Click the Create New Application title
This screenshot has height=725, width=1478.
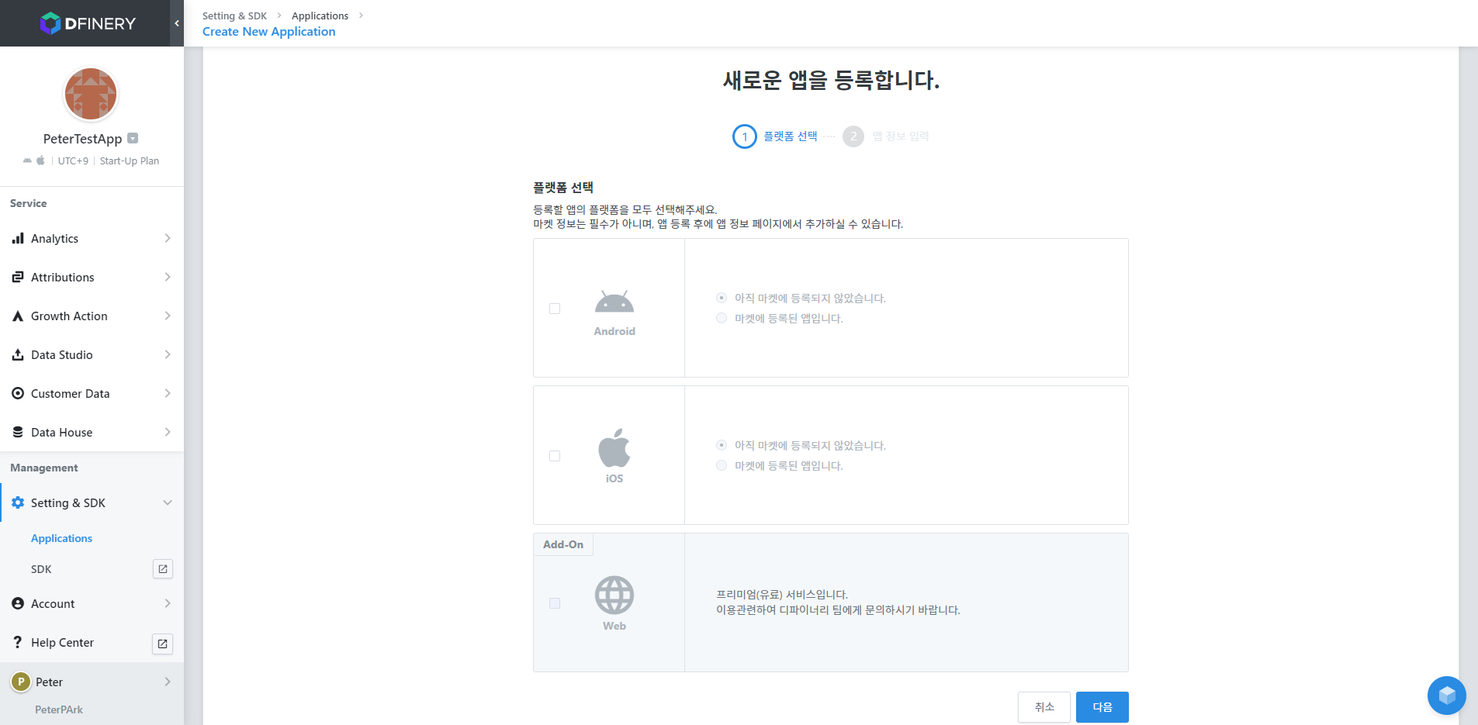tap(269, 32)
